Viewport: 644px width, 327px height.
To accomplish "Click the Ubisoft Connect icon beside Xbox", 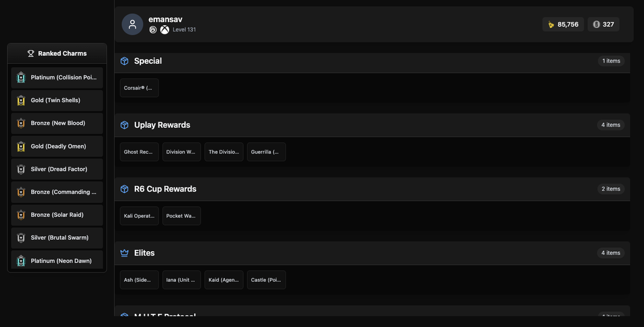I will (153, 29).
